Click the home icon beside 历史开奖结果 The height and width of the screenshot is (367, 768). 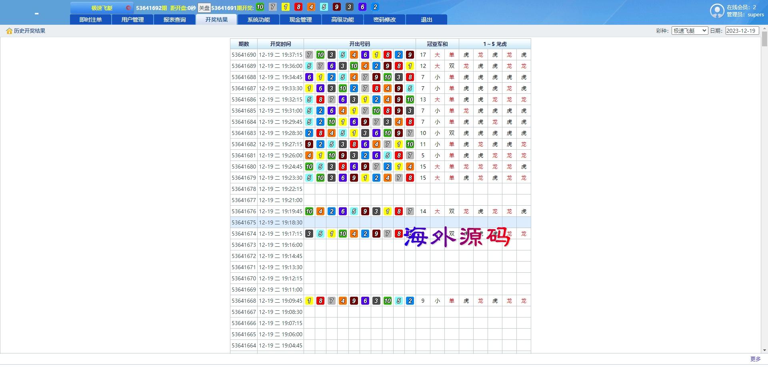pyautogui.click(x=9, y=31)
